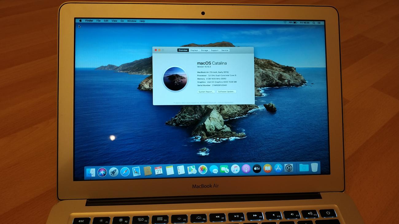This screenshot has width=399, height=224.
Task: Click the System Report button
Action: pos(206,92)
